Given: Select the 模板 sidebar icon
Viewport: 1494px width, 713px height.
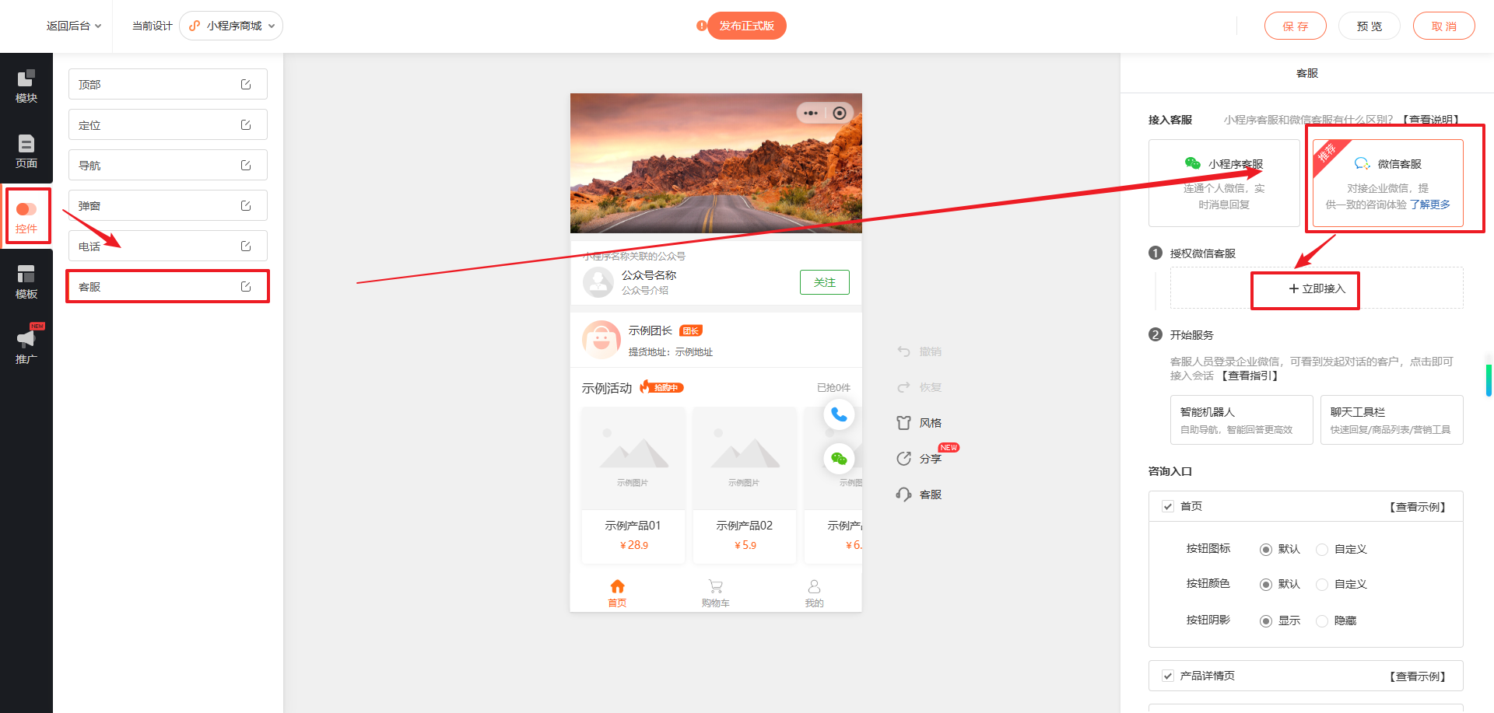Looking at the screenshot, I should point(26,281).
